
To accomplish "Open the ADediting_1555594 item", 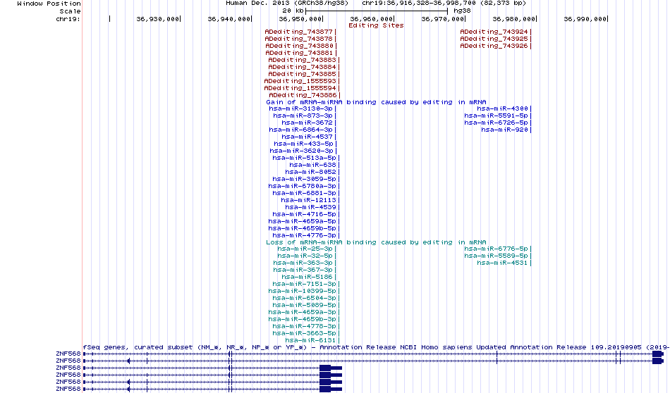I will (300, 88).
